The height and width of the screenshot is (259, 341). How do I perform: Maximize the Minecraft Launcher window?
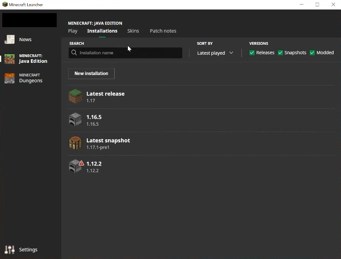(317, 5)
